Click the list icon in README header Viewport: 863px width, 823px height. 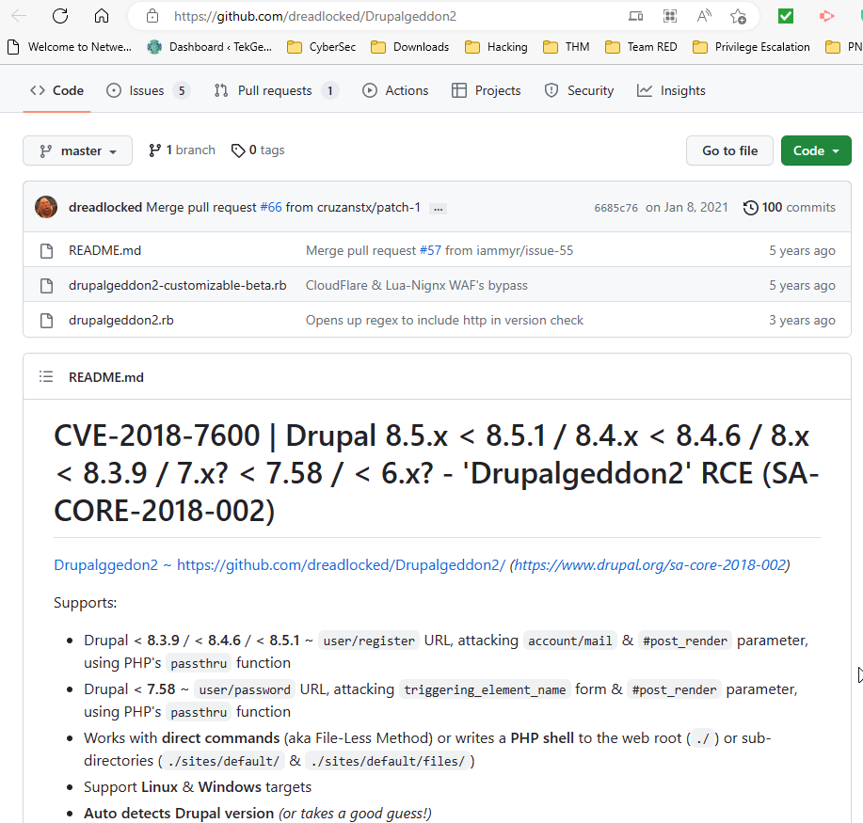(45, 376)
